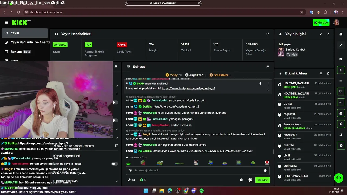Click username ToneyMarton in chat
Viewport: 347px width, 195px height.
tap(160, 125)
